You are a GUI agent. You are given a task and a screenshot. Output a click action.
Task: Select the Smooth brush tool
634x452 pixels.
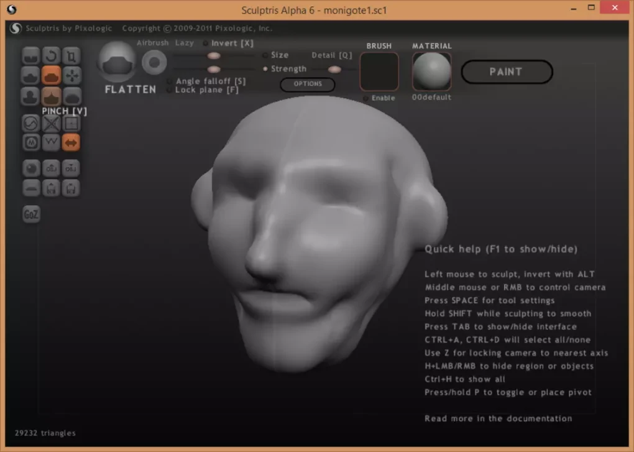71,96
